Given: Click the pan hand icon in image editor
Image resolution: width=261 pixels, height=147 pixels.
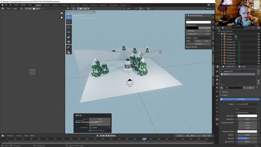Looking at the screenshot, I should click(x=62, y=17).
